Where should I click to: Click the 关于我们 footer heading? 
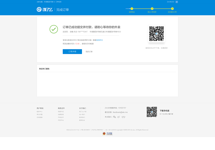tap(83, 108)
